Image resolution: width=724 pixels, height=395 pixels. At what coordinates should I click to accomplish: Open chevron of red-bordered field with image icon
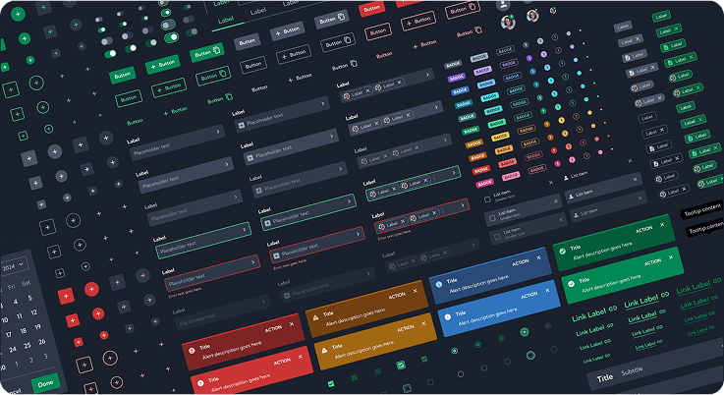click(358, 234)
